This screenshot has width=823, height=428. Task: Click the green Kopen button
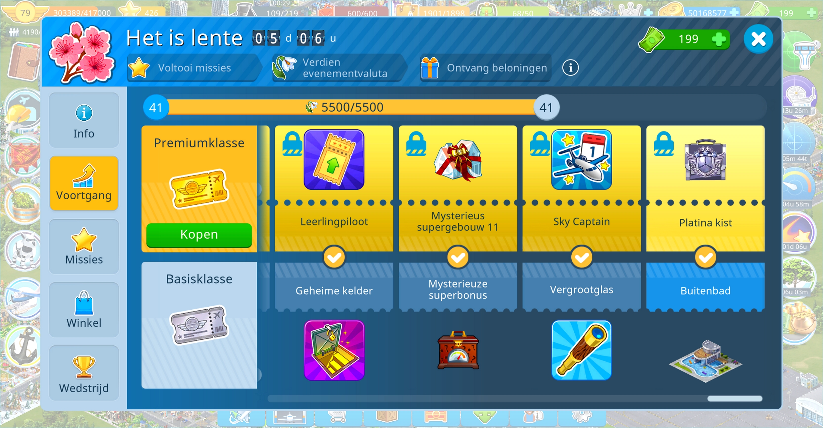click(x=199, y=235)
